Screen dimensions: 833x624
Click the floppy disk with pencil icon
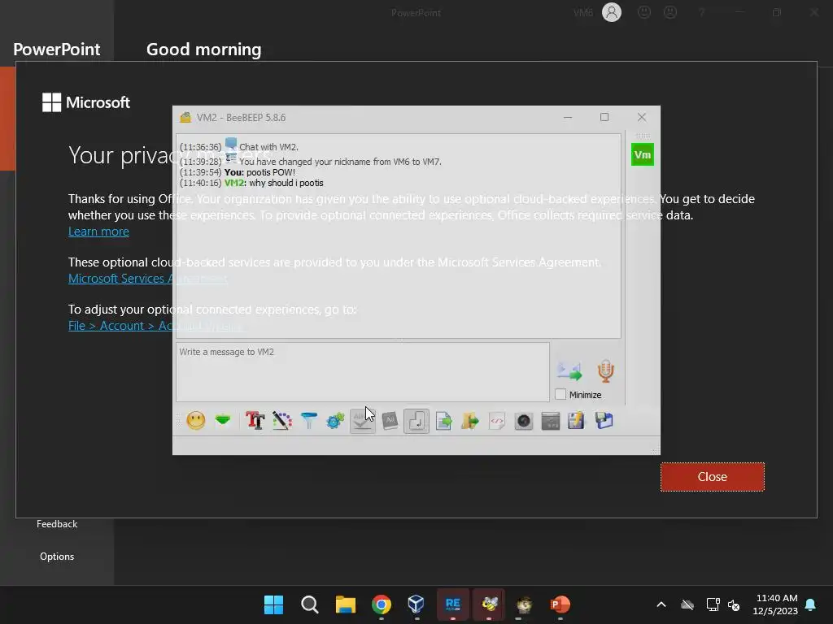577,421
